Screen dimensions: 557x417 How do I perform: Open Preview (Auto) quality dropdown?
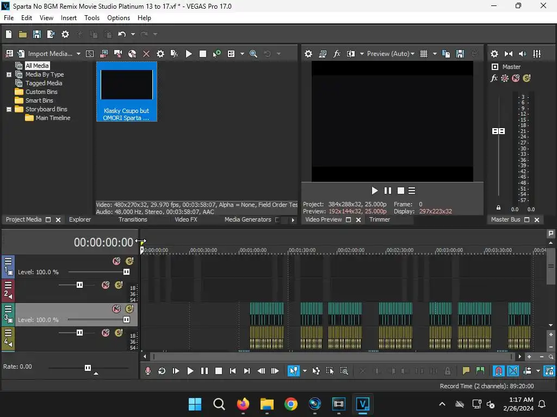click(391, 54)
